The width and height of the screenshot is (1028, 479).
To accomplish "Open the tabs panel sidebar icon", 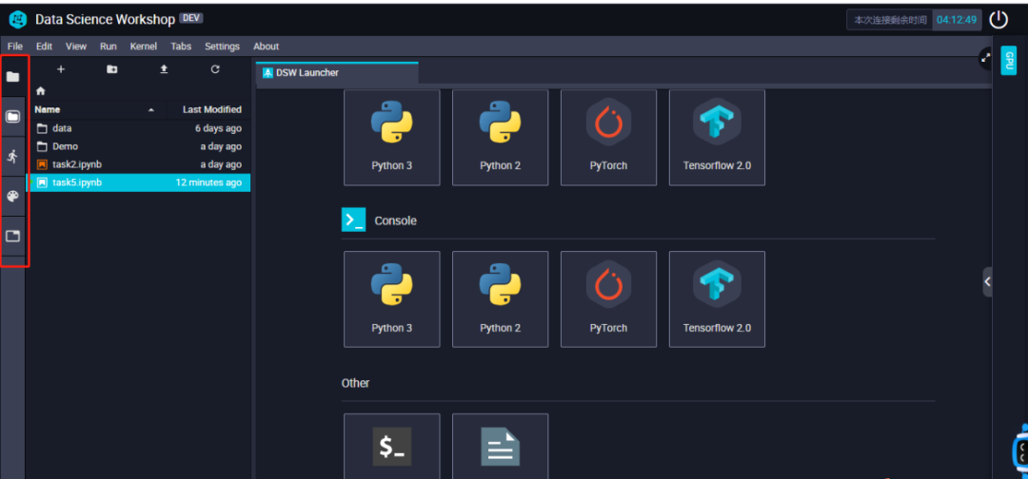I will click(x=13, y=237).
